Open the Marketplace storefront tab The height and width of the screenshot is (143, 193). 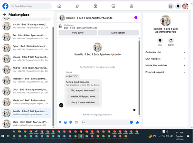(113, 6)
